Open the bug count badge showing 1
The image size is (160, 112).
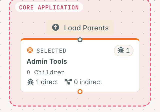[x=124, y=51]
